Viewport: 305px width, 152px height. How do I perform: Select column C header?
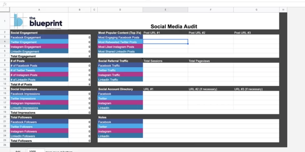(x=94, y=10)
